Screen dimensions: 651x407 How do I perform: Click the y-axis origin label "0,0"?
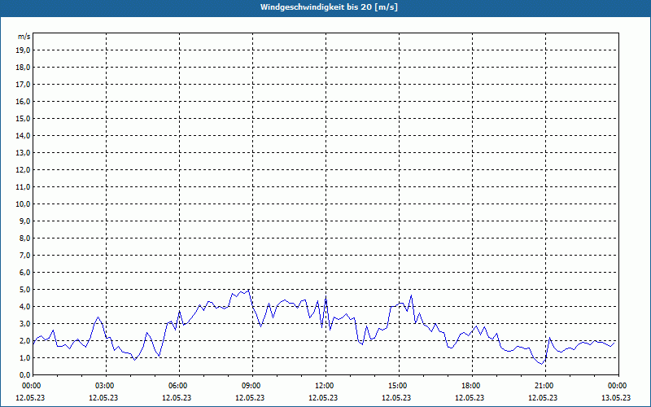tap(25, 374)
